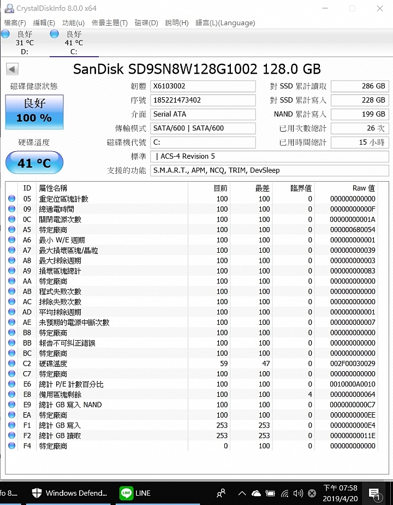Click status dot for attribute AB 程式失敗次數
Viewport: 393px width, 505px height.
point(12,291)
